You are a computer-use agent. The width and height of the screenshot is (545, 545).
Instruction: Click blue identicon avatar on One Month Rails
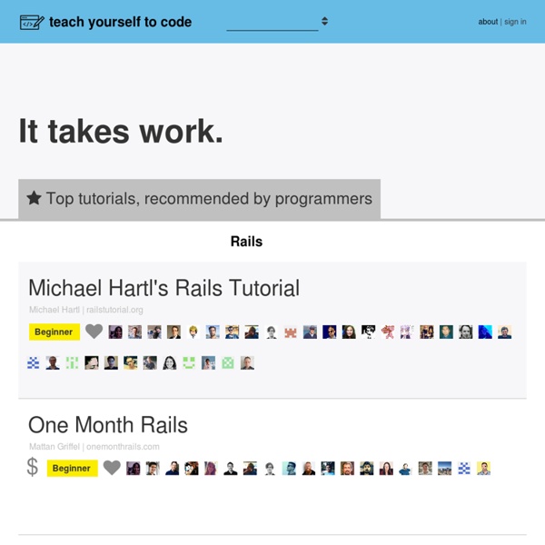click(464, 468)
